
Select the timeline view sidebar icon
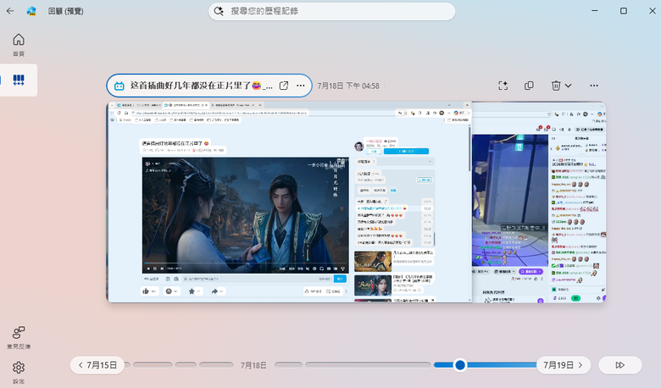pos(19,80)
